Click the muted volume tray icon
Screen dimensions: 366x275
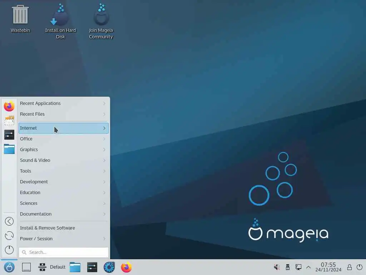point(277,267)
